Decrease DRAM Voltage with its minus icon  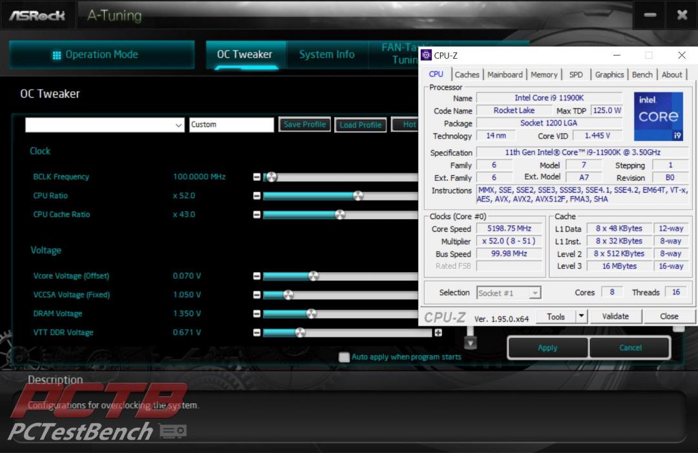coord(257,313)
